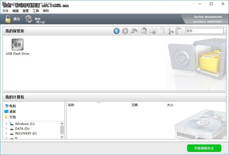Click the forward arrow icon
This screenshot has width=229, height=155.
tap(125, 31)
